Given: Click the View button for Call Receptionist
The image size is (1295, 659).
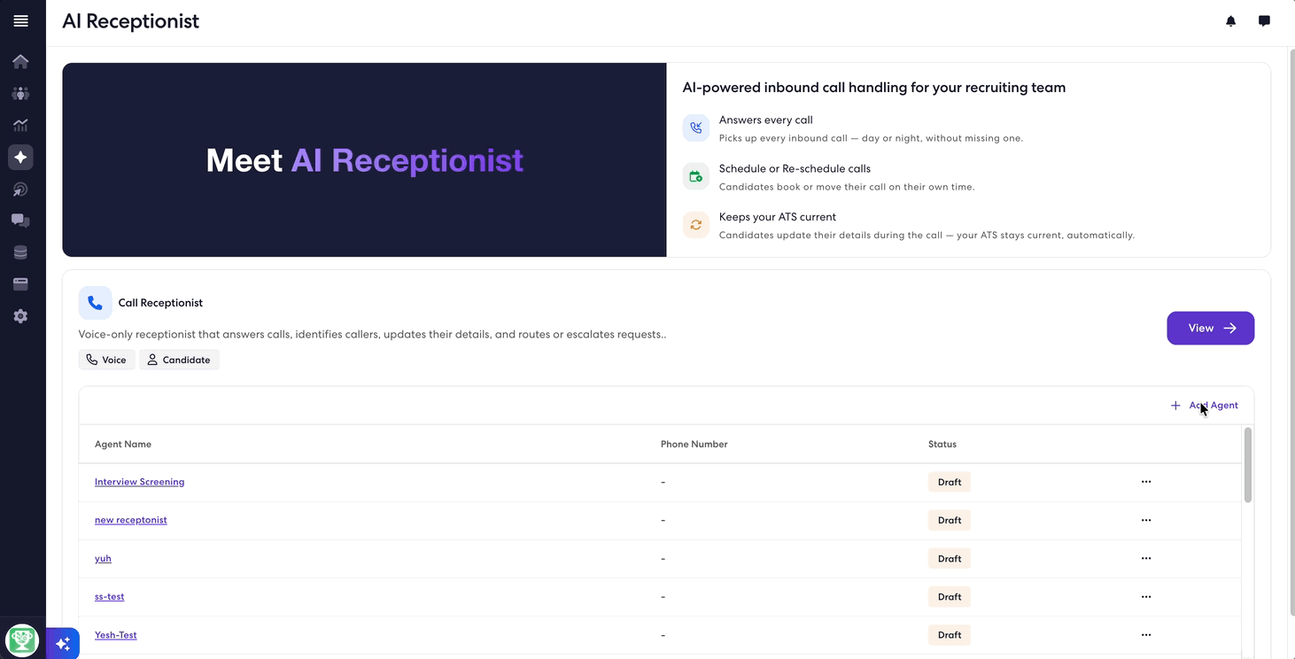Looking at the screenshot, I should [1210, 328].
